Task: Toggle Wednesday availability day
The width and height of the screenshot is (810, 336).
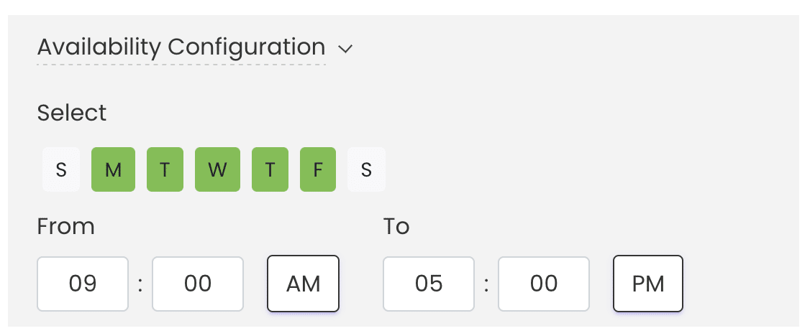Action: 217,170
